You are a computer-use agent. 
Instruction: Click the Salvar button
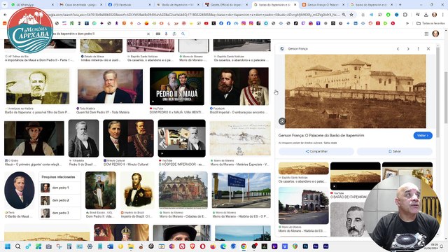(395, 151)
